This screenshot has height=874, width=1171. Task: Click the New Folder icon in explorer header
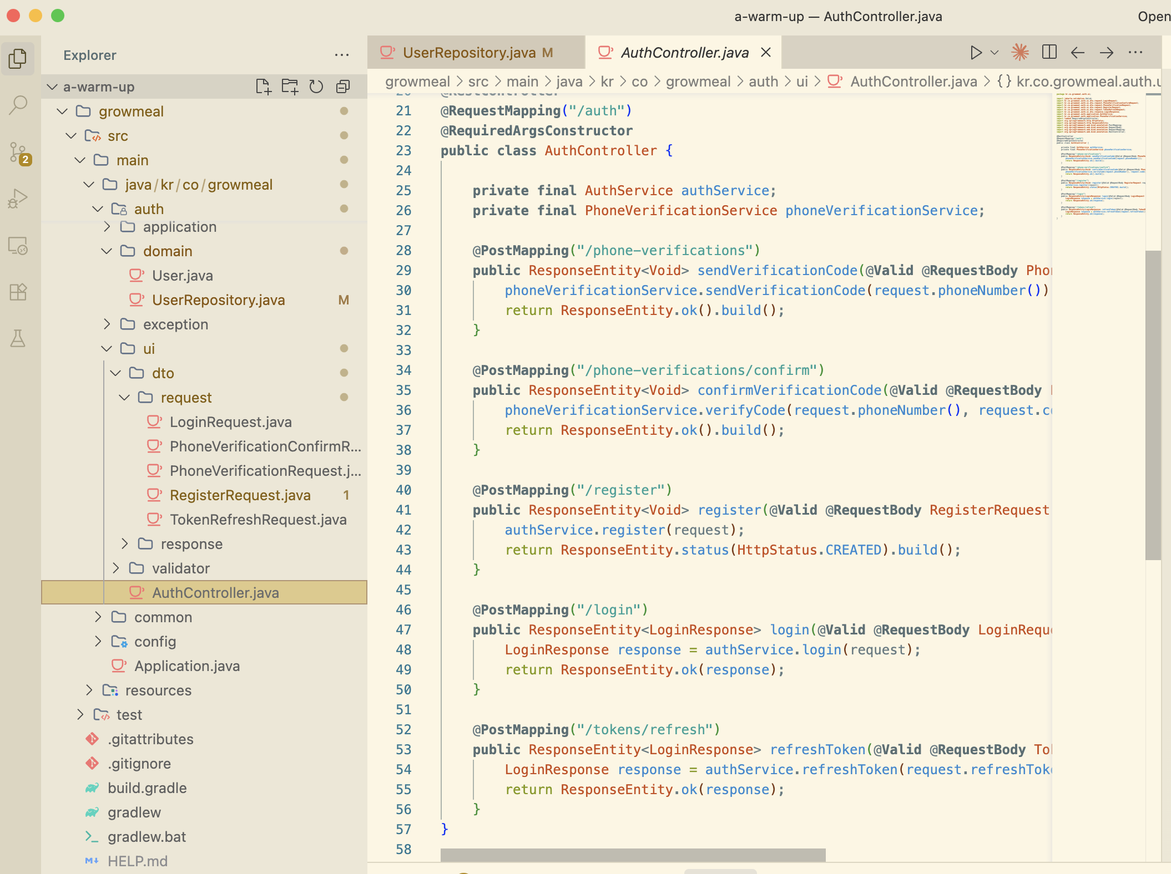pyautogui.click(x=290, y=87)
